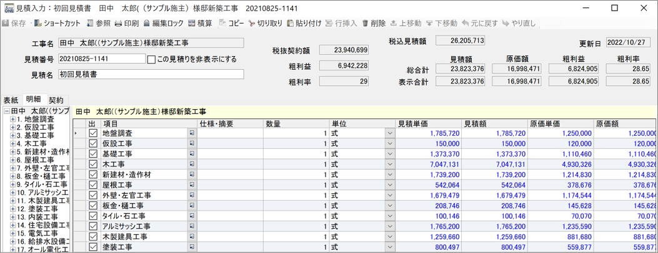Enable この見積りを非表示にする checkbox
The width and height of the screenshot is (658, 253).
151,59
